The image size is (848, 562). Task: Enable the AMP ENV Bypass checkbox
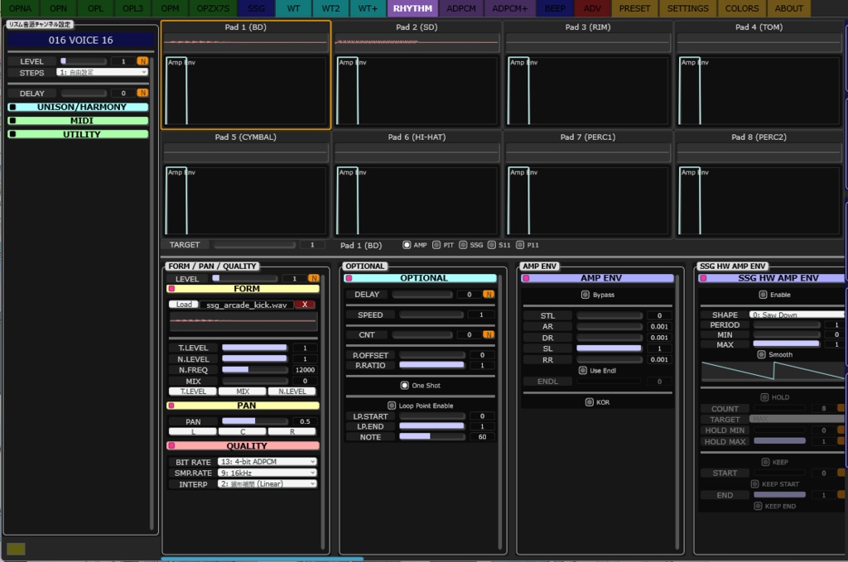(585, 295)
